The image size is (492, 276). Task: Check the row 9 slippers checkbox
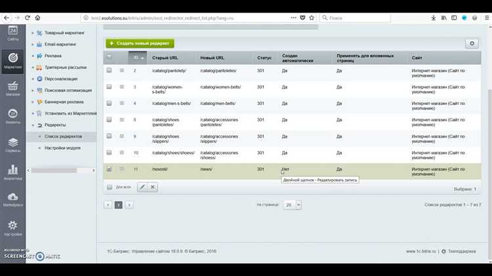pos(109,136)
